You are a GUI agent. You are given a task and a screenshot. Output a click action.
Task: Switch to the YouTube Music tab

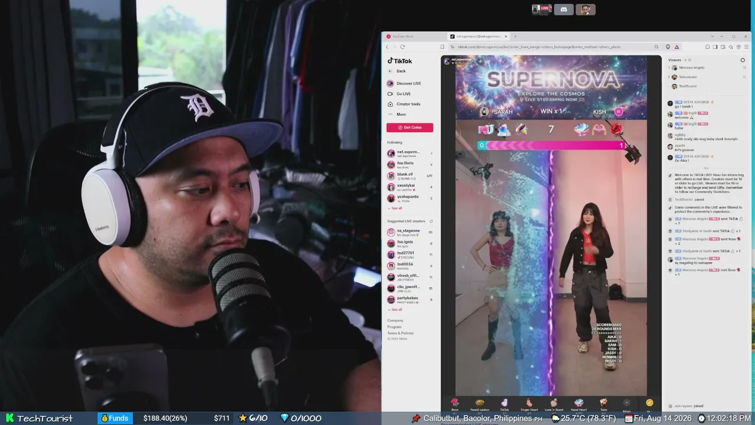pyautogui.click(x=415, y=37)
